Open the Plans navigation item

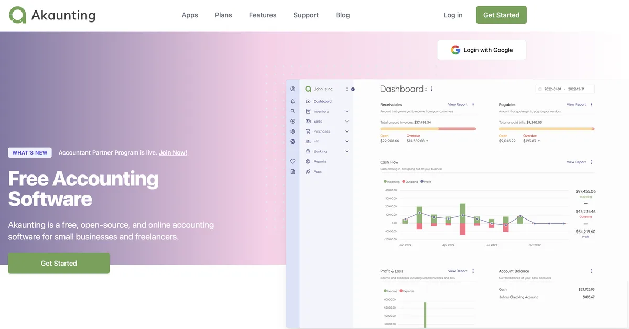point(223,15)
